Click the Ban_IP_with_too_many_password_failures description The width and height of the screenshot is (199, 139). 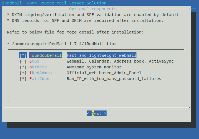pos(114,79)
